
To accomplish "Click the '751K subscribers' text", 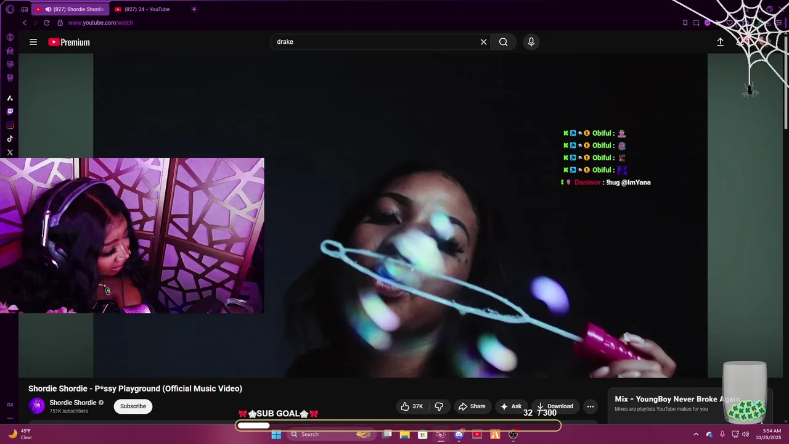I will (x=68, y=411).
